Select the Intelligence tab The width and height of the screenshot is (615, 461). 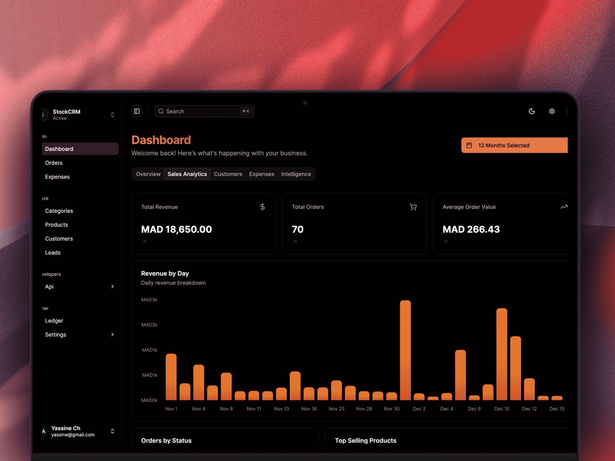pyautogui.click(x=296, y=174)
